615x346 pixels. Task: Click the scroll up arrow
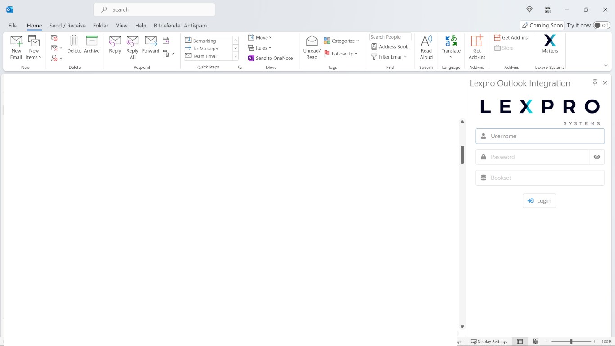tap(462, 122)
